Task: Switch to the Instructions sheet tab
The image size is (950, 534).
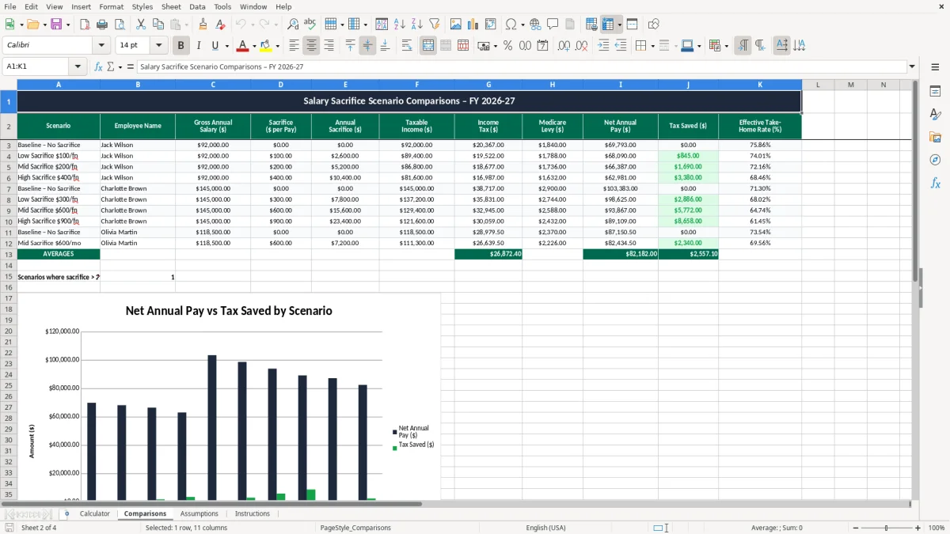Action: coord(252,513)
